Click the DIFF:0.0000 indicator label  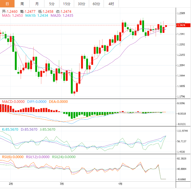click(x=37, y=102)
